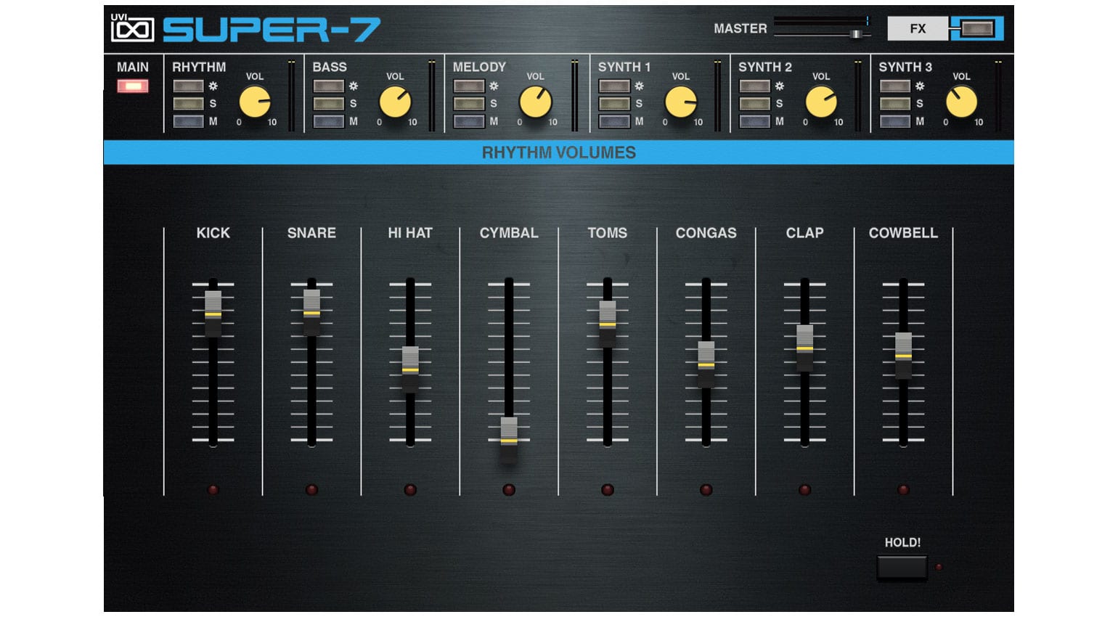1118x617 pixels.
Task: Click the SYNTH 2 channel name
Action: coord(765,67)
